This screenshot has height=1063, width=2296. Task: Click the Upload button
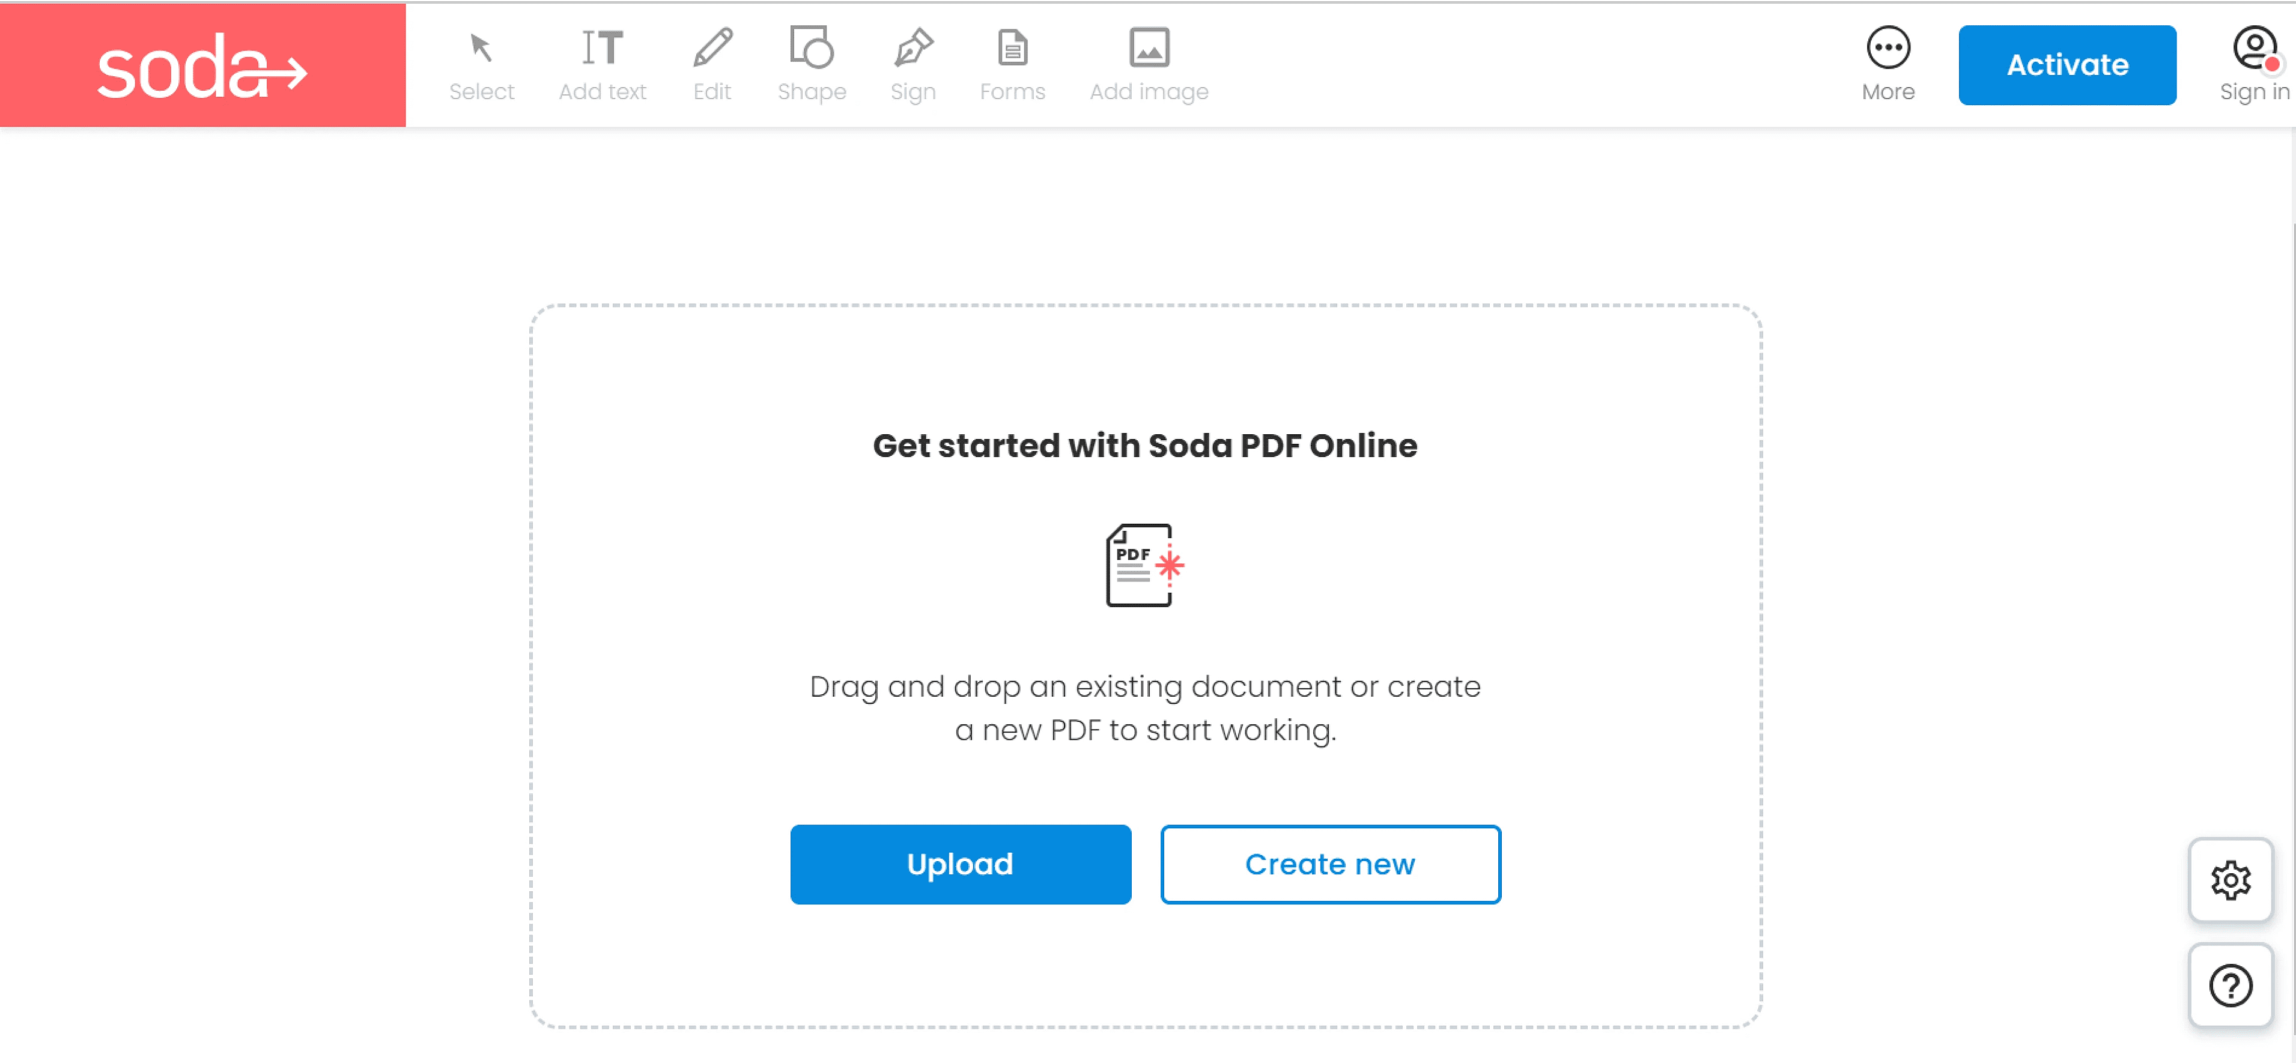tap(960, 864)
